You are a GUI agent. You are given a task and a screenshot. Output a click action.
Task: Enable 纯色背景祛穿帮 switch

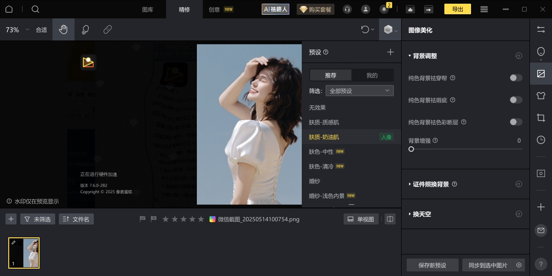tap(516, 78)
